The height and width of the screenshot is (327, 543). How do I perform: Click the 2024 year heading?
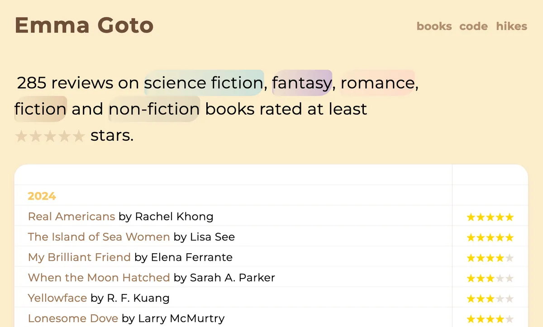42,196
